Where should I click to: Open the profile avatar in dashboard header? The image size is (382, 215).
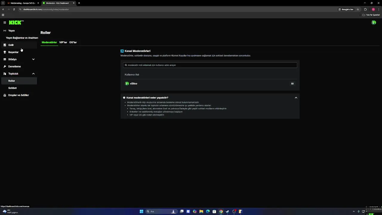click(x=374, y=22)
